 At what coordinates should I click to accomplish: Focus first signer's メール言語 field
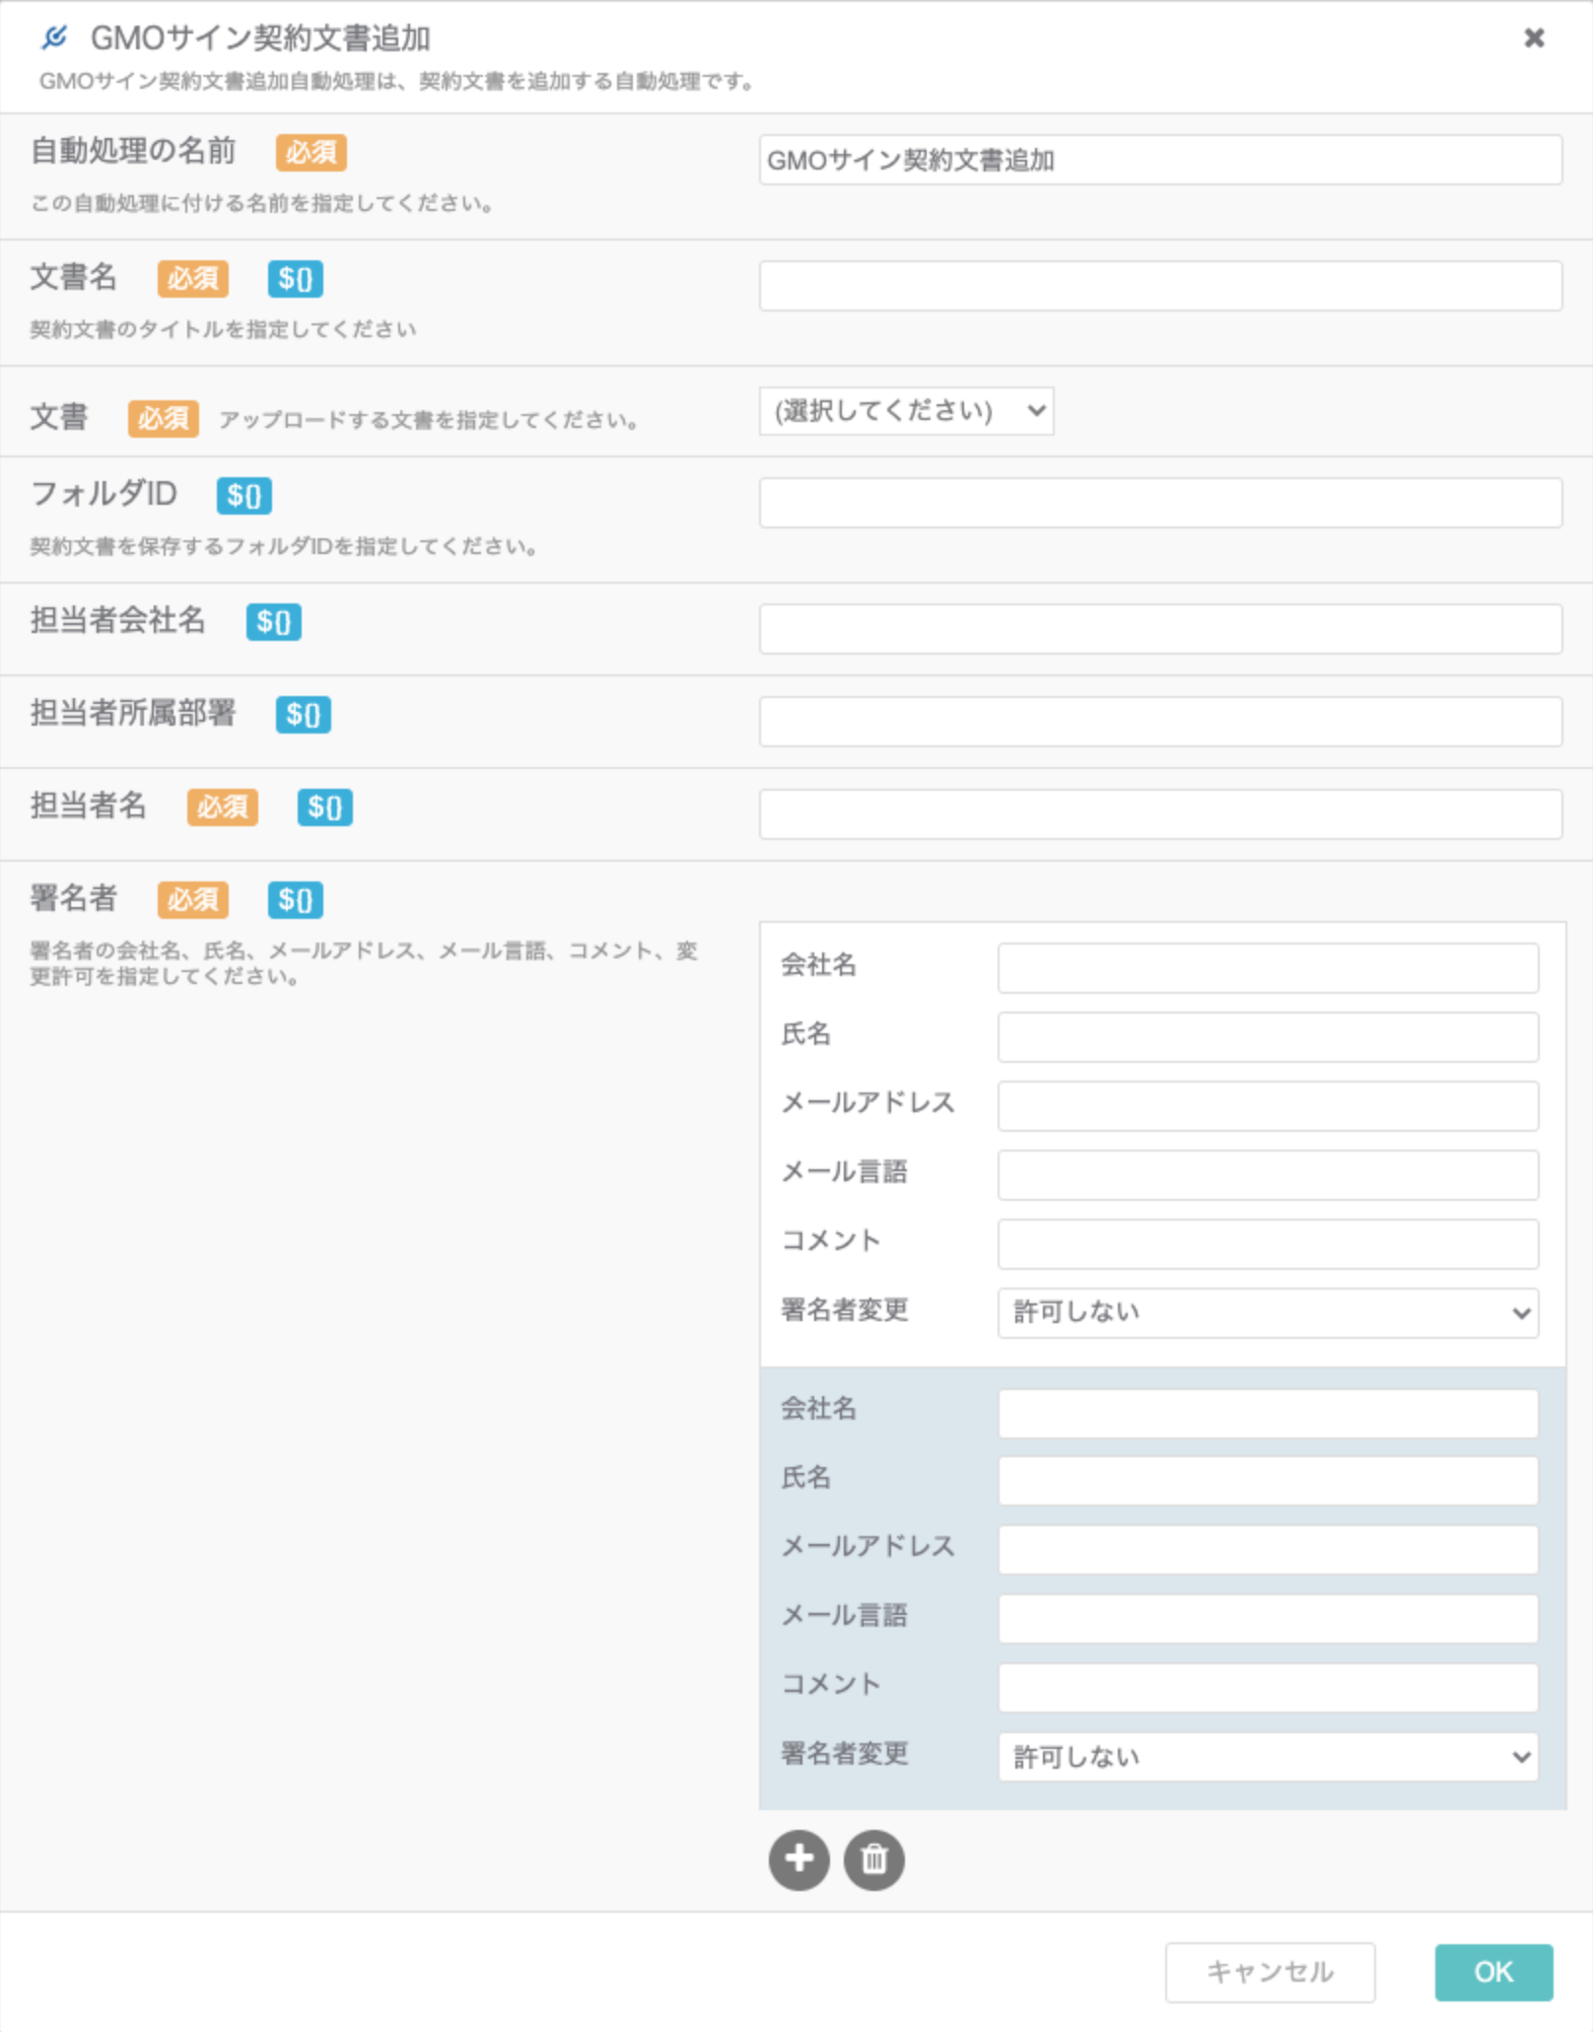pyautogui.click(x=1268, y=1175)
